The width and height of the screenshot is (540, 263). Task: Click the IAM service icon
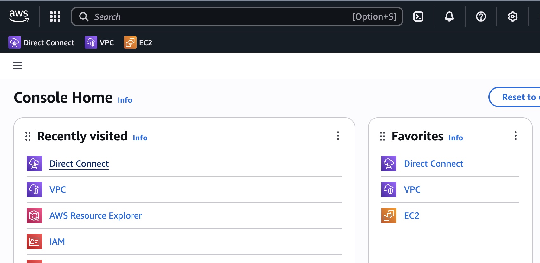pos(34,241)
